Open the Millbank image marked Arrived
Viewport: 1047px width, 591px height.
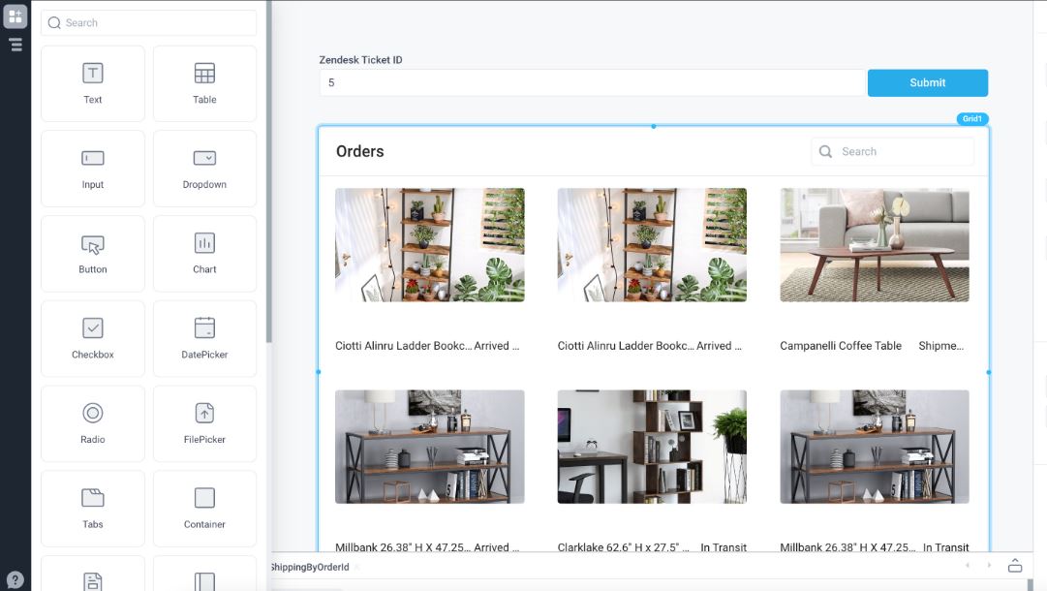429,446
